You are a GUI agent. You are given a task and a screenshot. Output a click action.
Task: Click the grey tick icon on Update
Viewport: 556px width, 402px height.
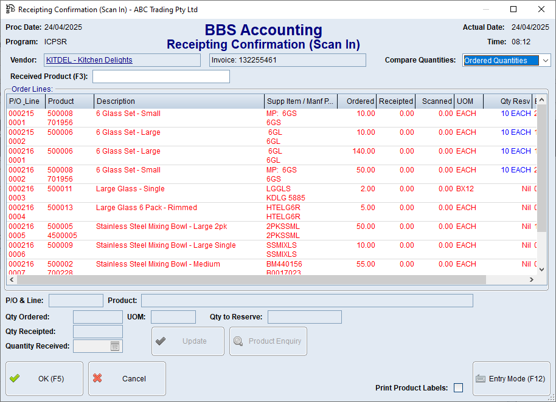point(161,341)
